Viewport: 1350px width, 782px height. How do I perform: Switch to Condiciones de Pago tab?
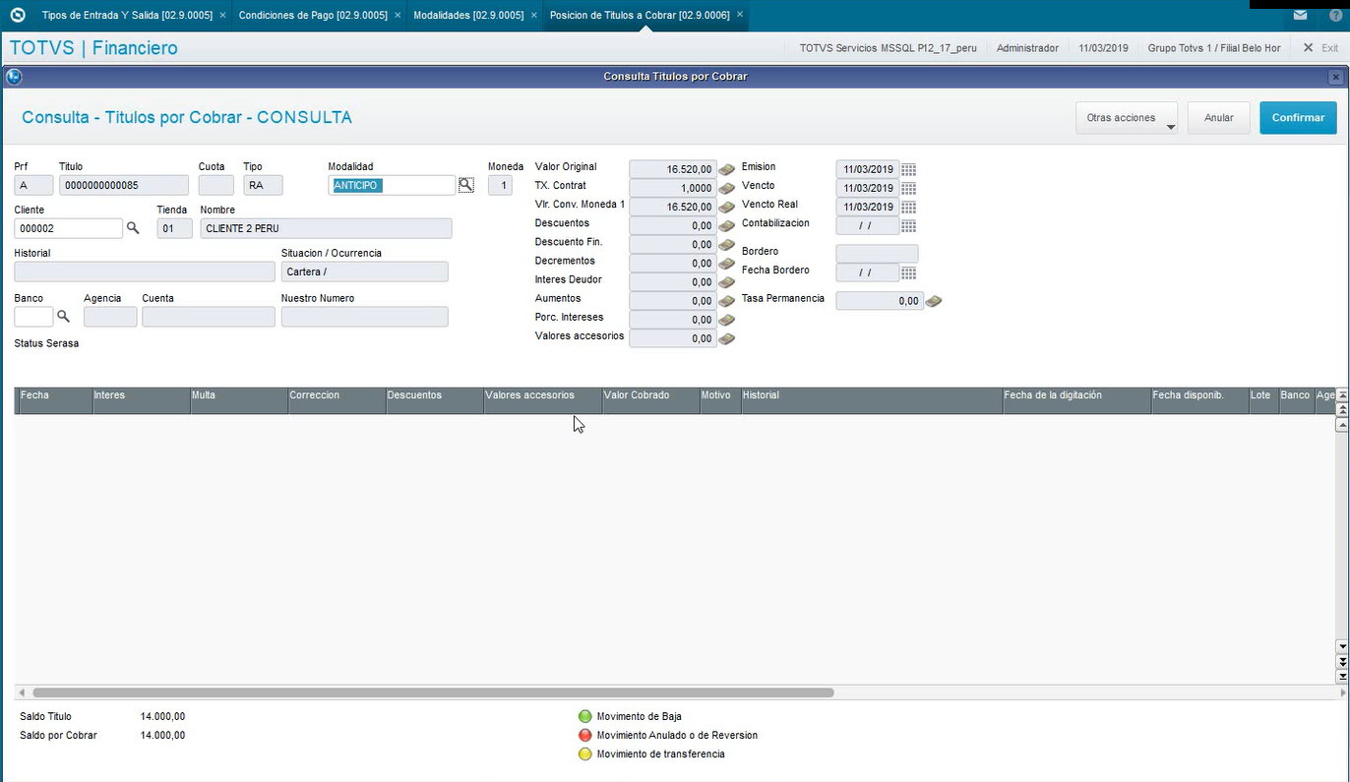315,16
